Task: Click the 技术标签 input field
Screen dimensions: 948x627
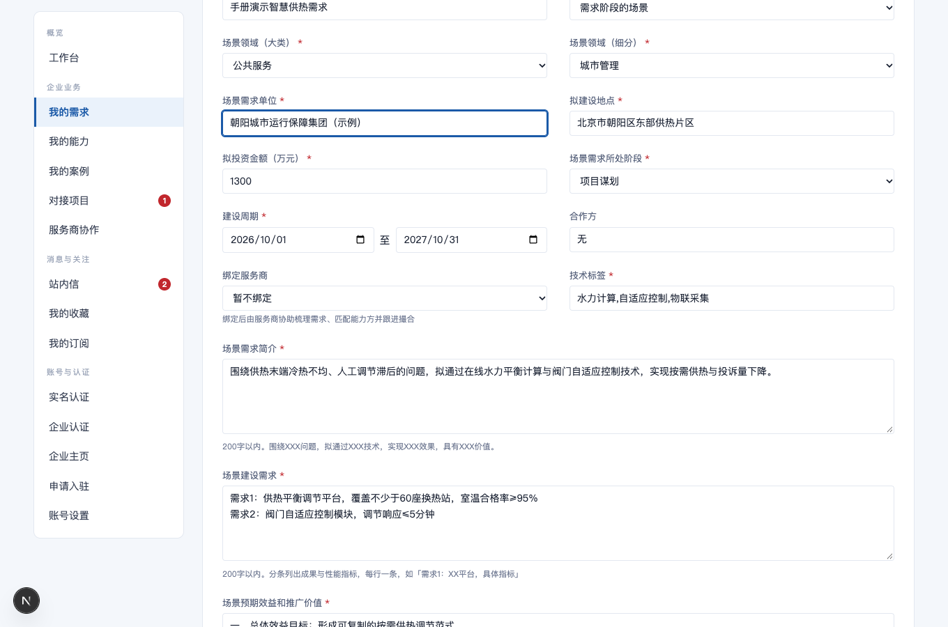Action: coord(732,298)
